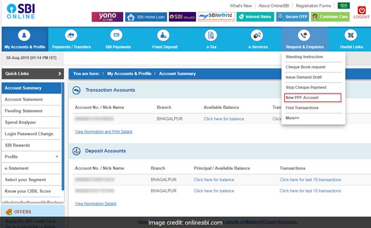Click the yono by SBI banner icon
371x228 pixels.
coord(107,17)
